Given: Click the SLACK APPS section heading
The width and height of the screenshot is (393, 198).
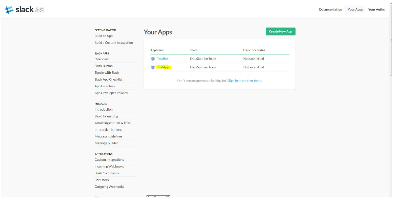Looking at the screenshot, I should pos(102,53).
